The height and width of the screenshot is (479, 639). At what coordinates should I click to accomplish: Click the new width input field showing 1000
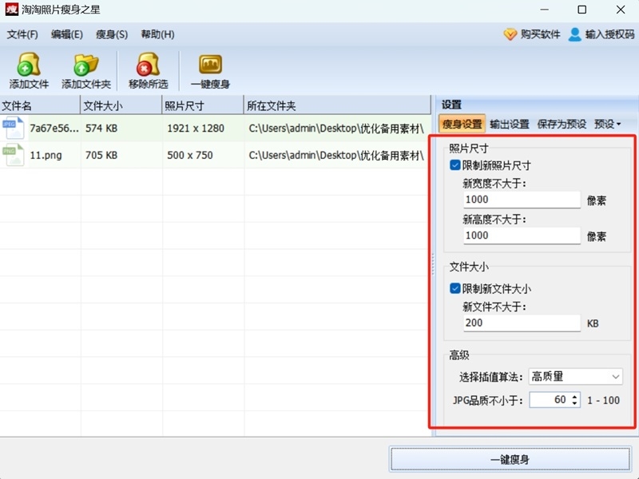click(522, 200)
